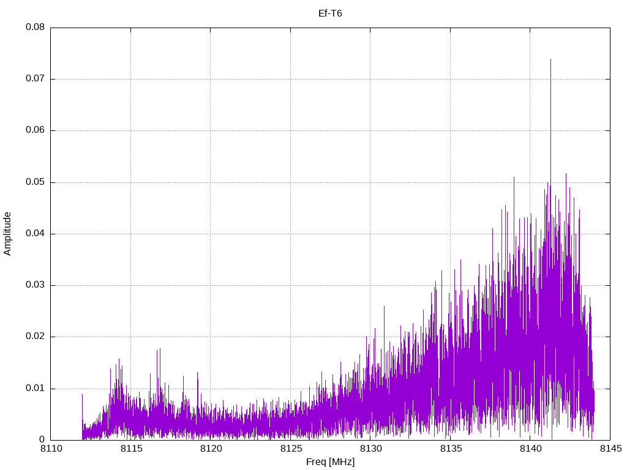Click the 0.08 y-axis tick label
The height and width of the screenshot is (470, 627).
tap(35, 27)
